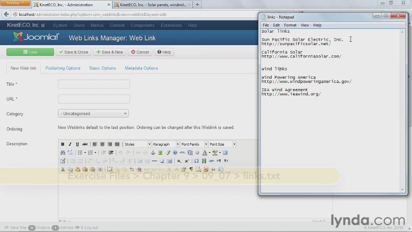The width and height of the screenshot is (412, 232).
Task: Switch to Basic Options tab
Action: click(103, 68)
